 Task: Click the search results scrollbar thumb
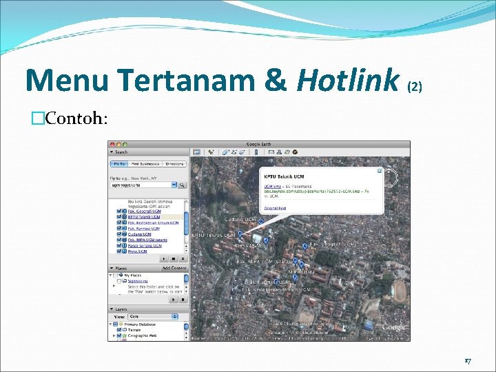[186, 223]
